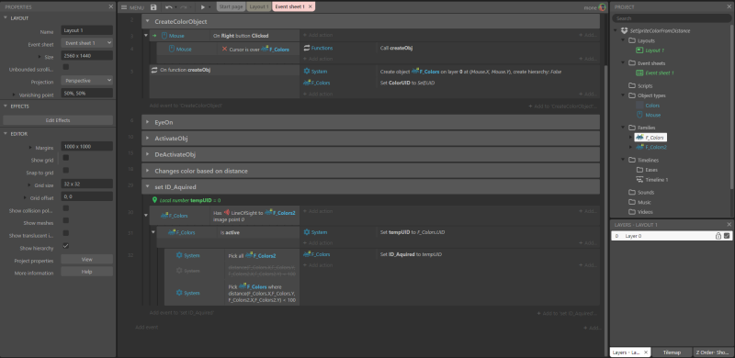Toggle the Unbounded scrolling checkbox

[65, 68]
